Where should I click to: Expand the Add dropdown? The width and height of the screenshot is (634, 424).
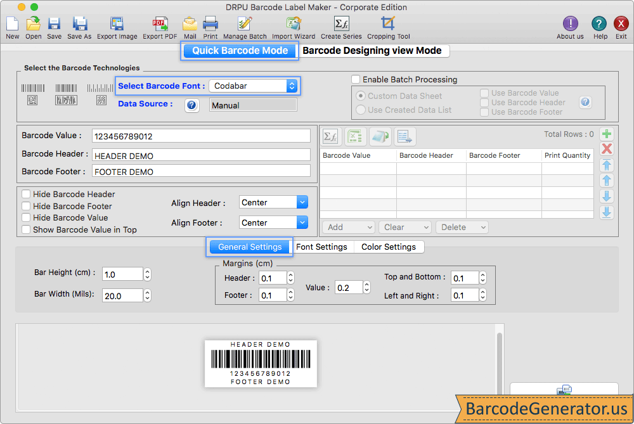point(349,227)
